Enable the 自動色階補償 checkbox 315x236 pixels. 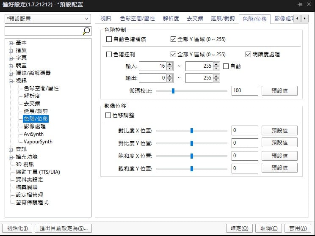109,39
